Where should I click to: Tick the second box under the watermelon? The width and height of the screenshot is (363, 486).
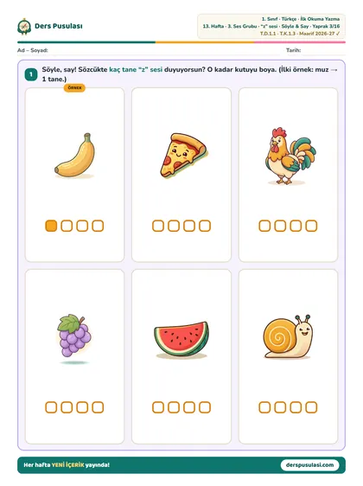[x=174, y=407]
